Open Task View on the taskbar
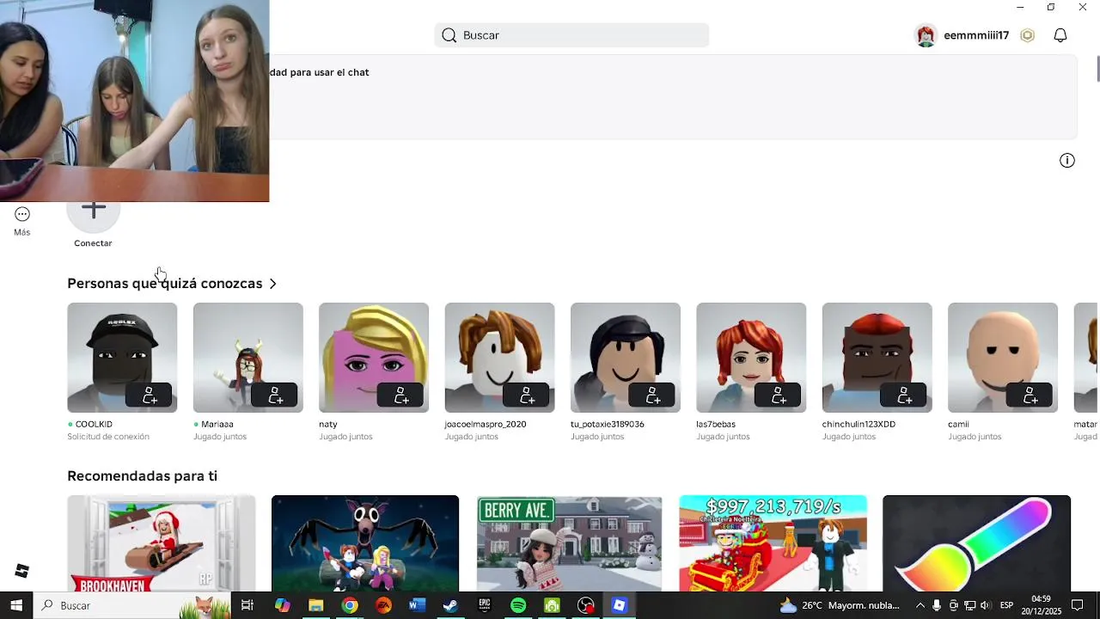The image size is (1100, 619). [247, 605]
